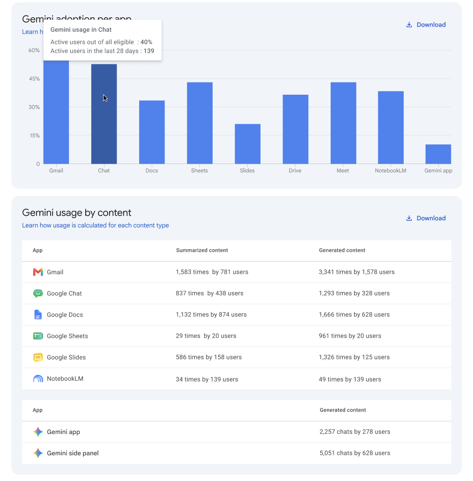
Task: Click 'Active users in the last 28 days : 139'
Action: click(x=102, y=51)
